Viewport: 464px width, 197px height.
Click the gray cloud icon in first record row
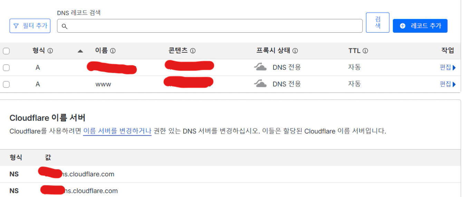[x=260, y=67]
